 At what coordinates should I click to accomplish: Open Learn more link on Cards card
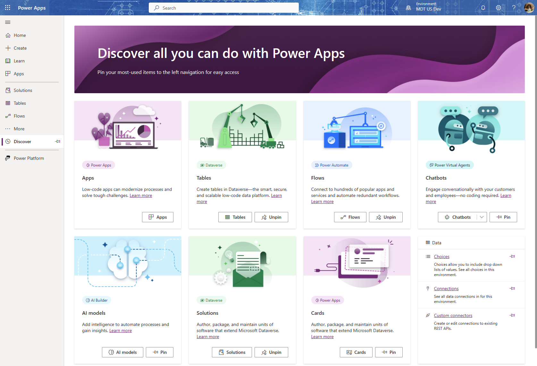click(322, 337)
